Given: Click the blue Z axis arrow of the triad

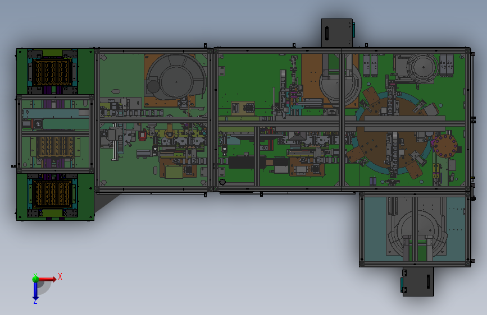Looking at the screenshot, I should [35, 291].
